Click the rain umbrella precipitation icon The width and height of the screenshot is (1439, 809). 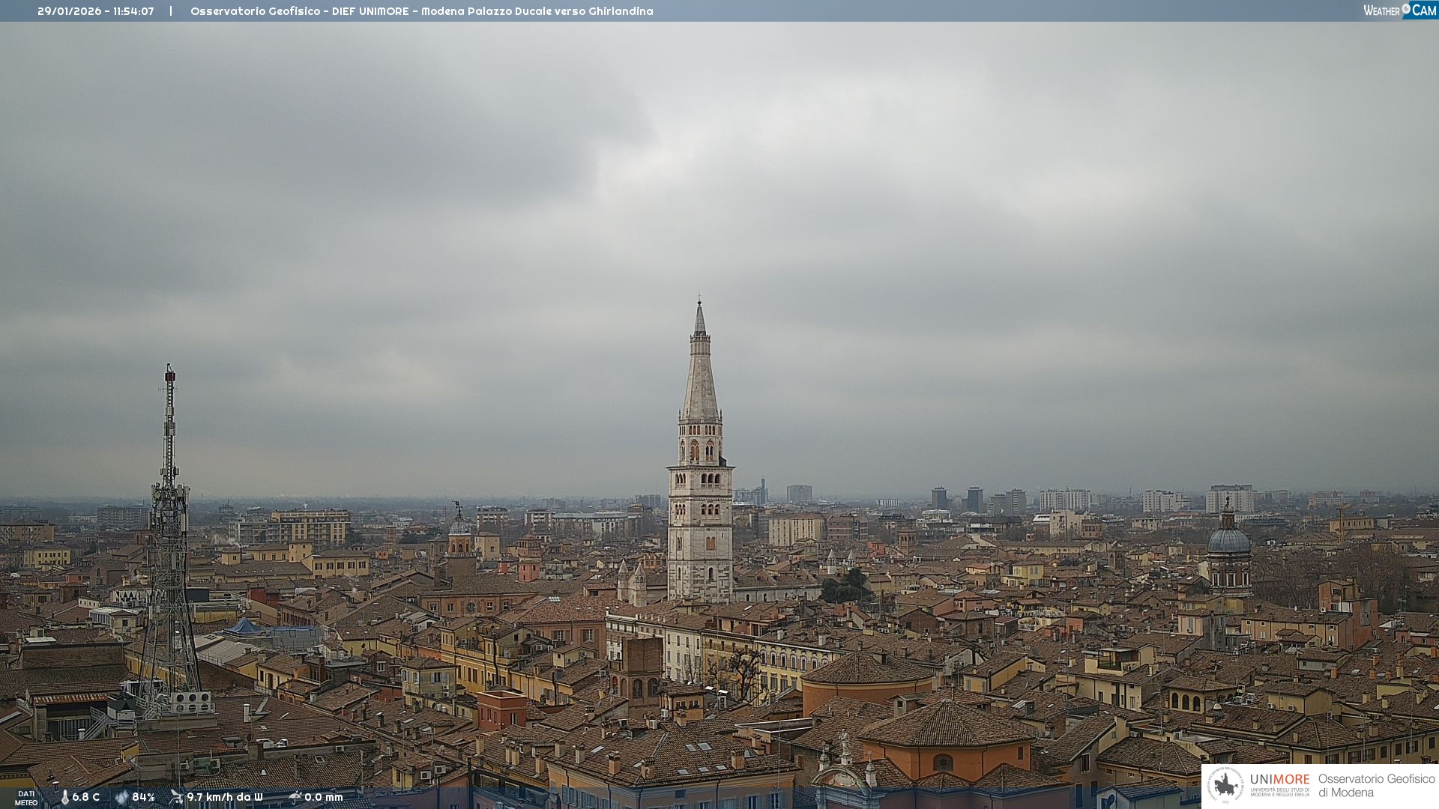(x=295, y=797)
